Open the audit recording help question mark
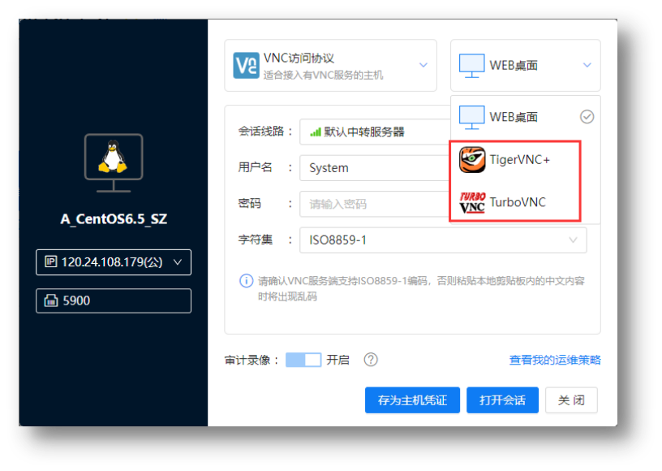This screenshot has width=662, height=471. click(x=371, y=360)
